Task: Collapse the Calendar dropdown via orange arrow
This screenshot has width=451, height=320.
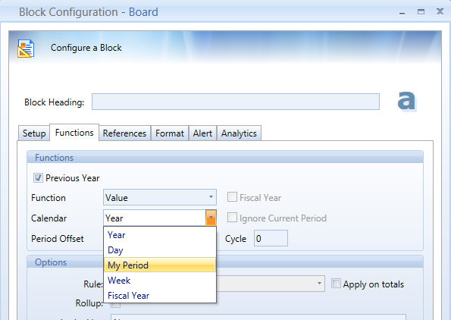Action: (x=211, y=218)
